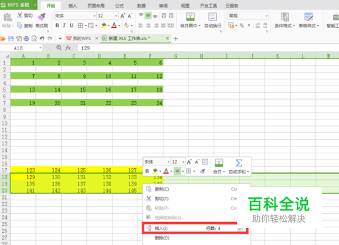This screenshot has height=245, width=339.
Task: Click the Print icon in quick toolbar
Action: click(x=26, y=39)
